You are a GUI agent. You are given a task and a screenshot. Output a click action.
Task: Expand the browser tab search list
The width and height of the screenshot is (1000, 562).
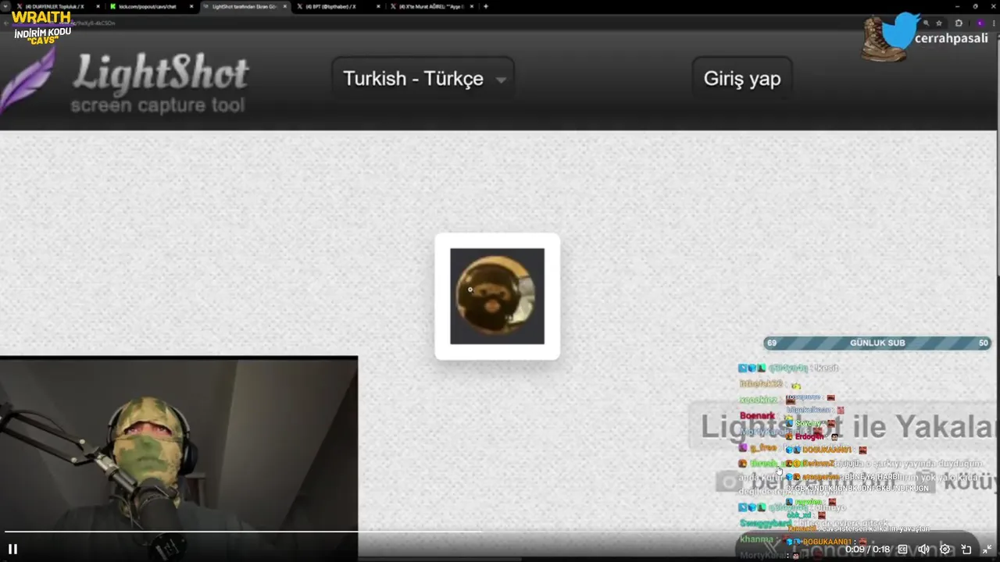coord(6,6)
